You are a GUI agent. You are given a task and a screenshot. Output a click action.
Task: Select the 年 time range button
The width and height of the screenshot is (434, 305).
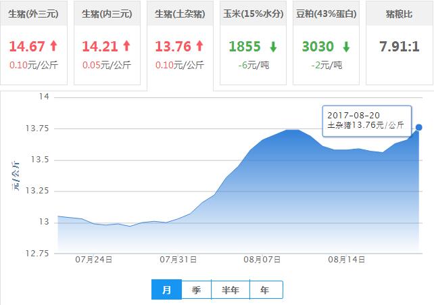click(x=266, y=289)
